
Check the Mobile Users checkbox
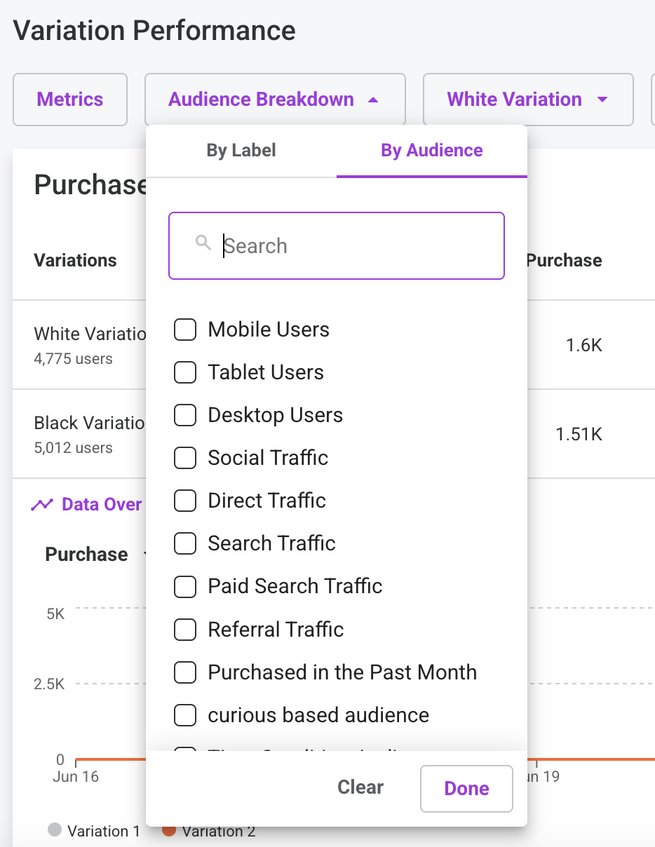click(185, 330)
